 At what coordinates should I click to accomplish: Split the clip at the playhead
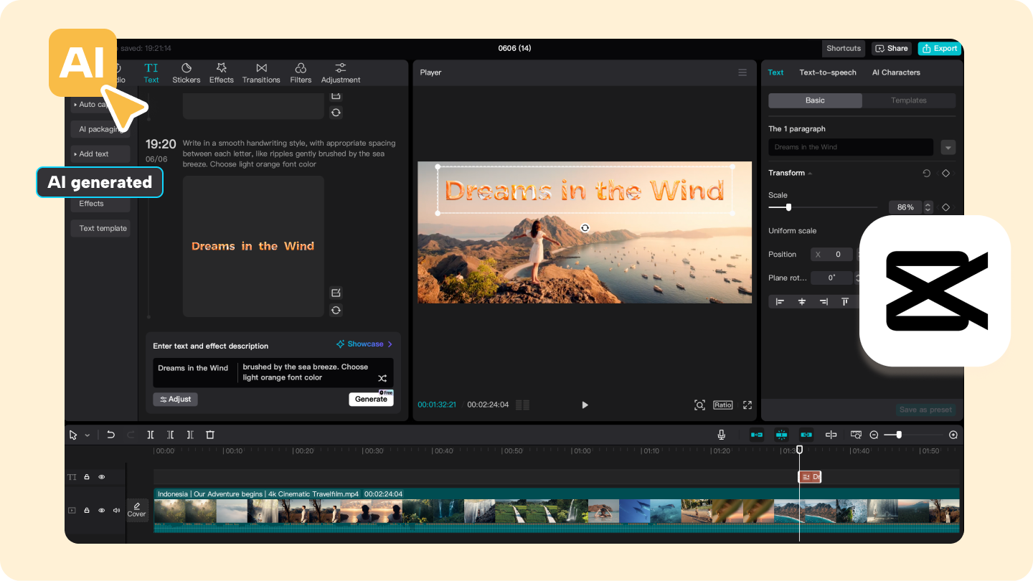[x=150, y=434]
